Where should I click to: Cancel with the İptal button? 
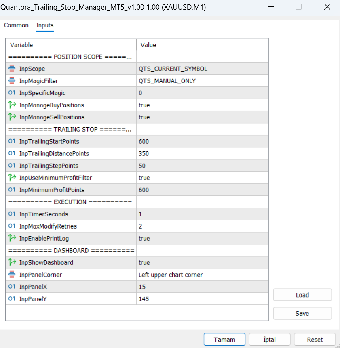270,340
